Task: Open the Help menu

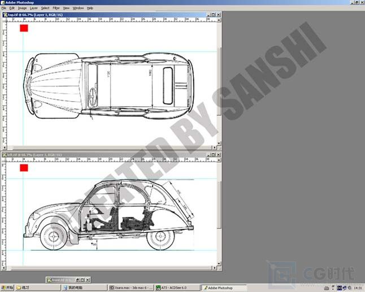Action: (x=90, y=8)
